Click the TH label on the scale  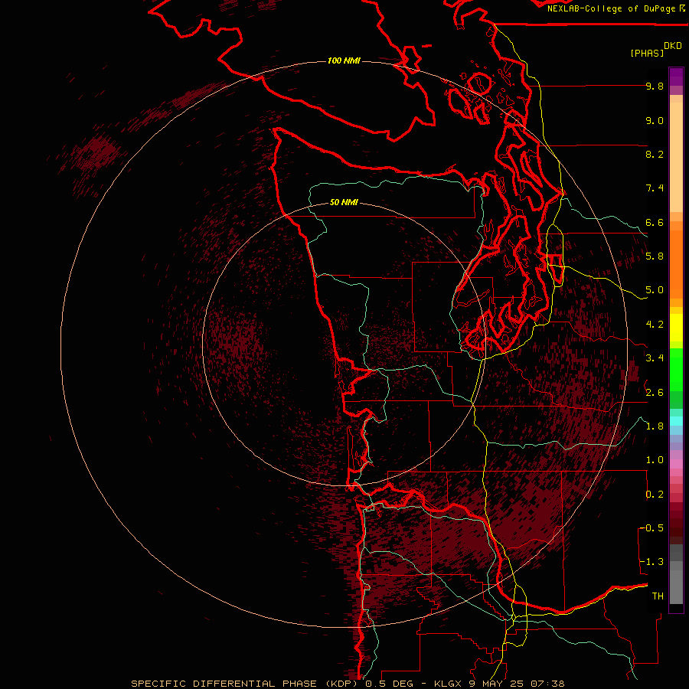[x=658, y=596]
